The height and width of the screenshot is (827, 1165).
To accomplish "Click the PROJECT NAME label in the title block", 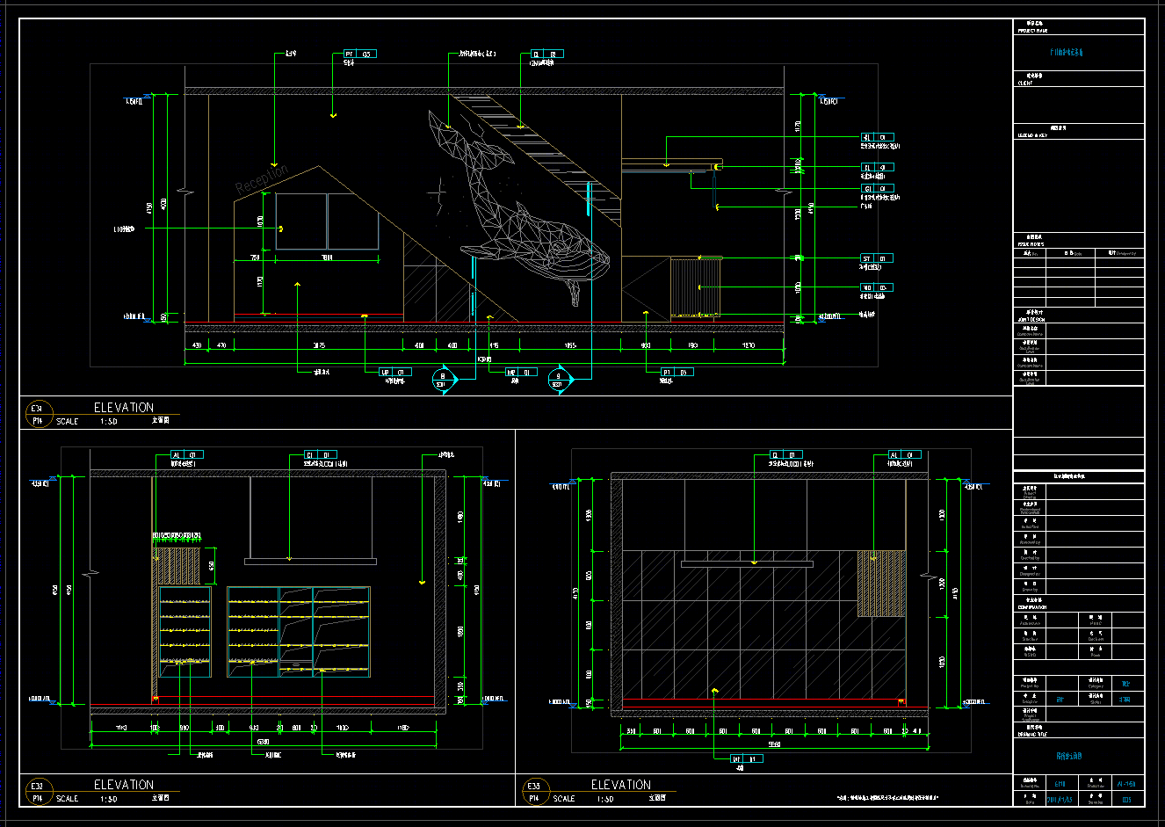I will 1032,30.
